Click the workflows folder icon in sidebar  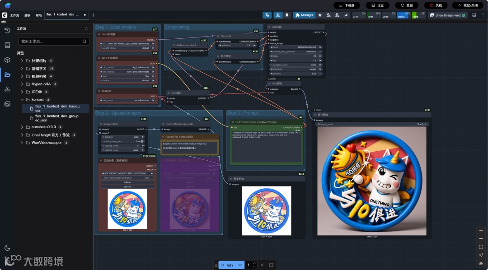tap(8, 74)
